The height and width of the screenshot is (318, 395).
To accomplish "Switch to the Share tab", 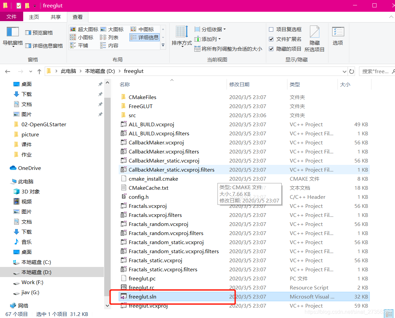I will [x=56, y=17].
